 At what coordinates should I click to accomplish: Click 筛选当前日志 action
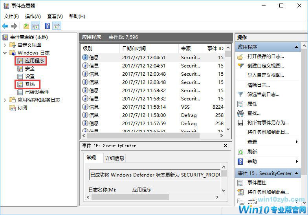(263, 95)
